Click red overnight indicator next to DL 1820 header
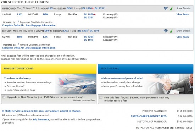Viewport: 195px width, 131px height. pyautogui.click(x=93, y=8)
